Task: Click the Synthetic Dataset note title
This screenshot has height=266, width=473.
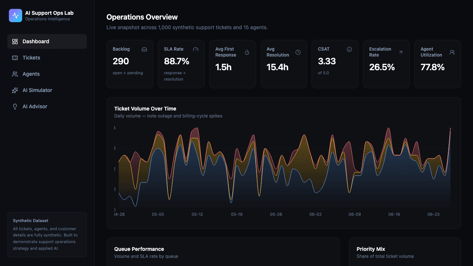Action: (x=31, y=221)
